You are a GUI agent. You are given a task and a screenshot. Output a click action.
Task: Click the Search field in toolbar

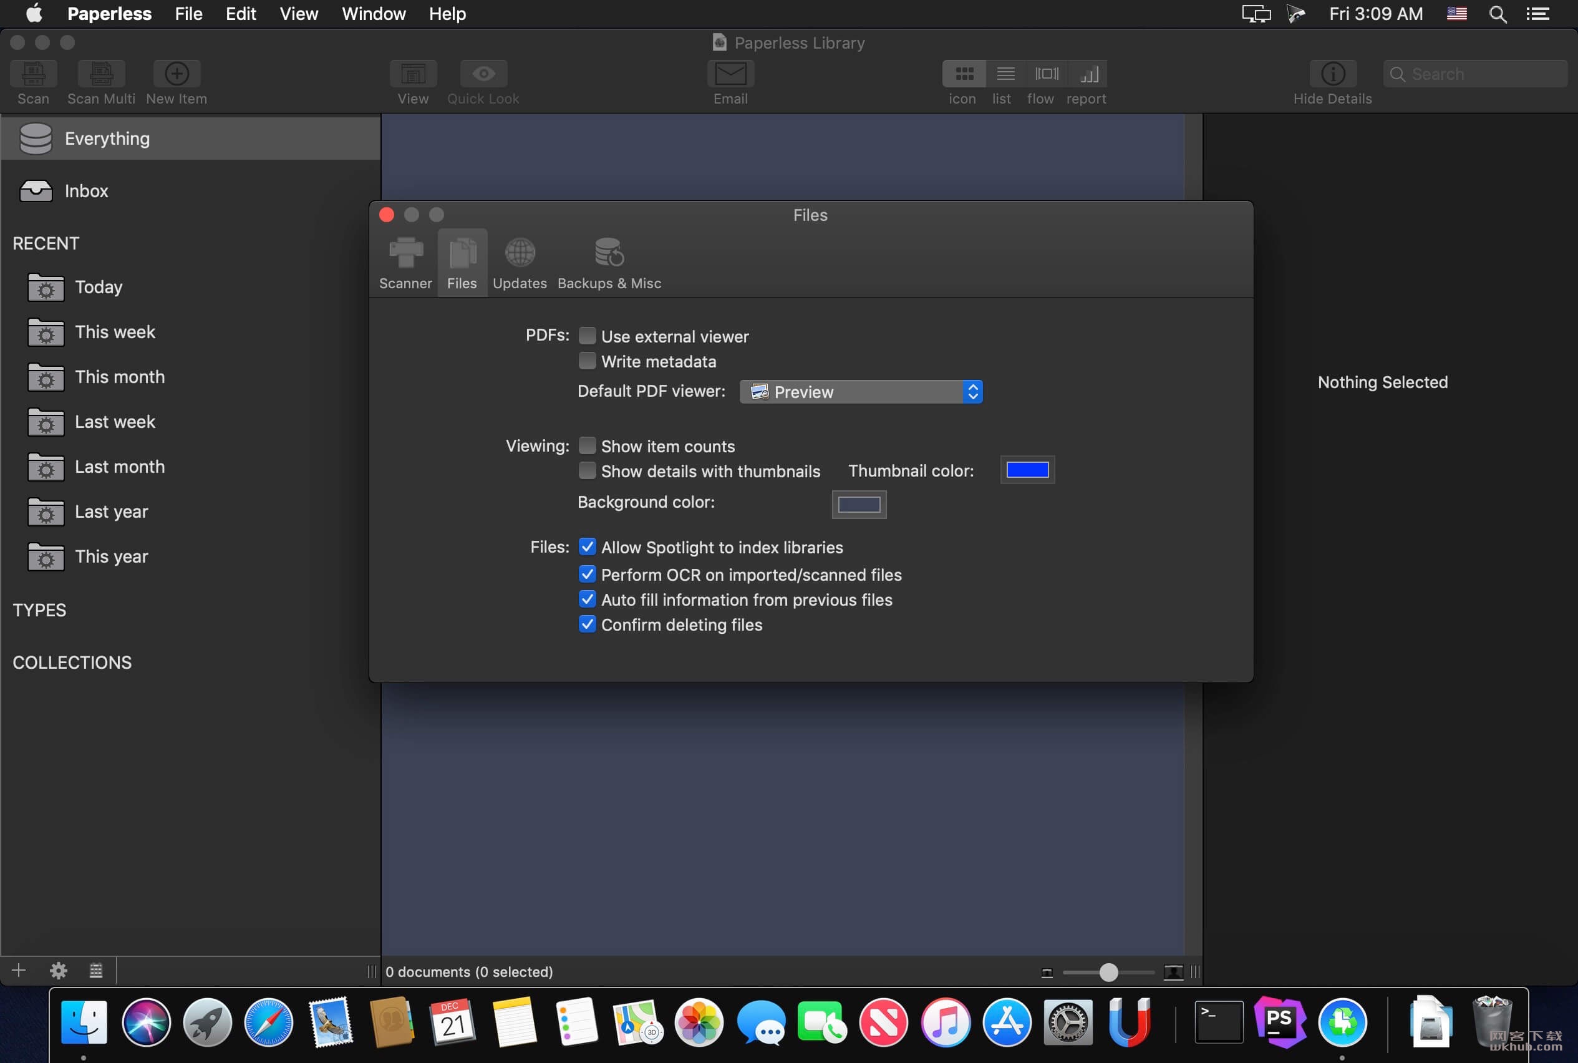[1475, 74]
